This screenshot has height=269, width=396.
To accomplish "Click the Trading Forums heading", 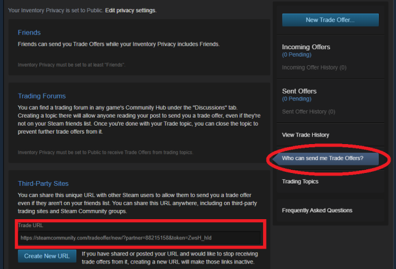I will (x=42, y=96).
